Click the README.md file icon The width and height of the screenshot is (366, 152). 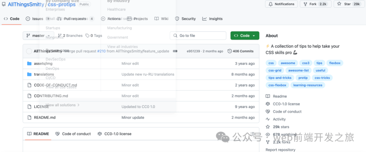coord(29,118)
